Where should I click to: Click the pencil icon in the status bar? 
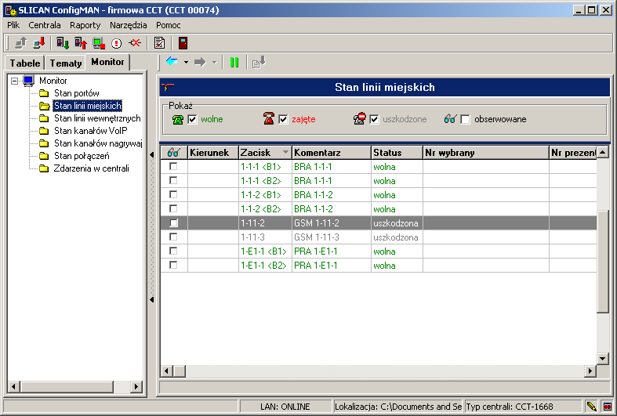[x=590, y=406]
